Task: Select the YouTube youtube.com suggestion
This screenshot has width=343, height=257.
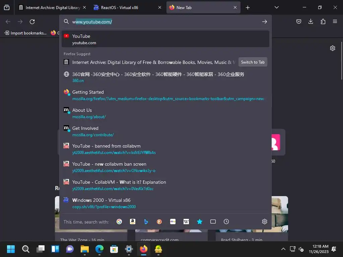Action: [x=165, y=39]
